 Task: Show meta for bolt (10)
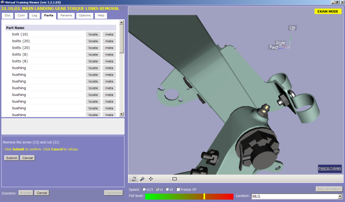tap(109, 34)
